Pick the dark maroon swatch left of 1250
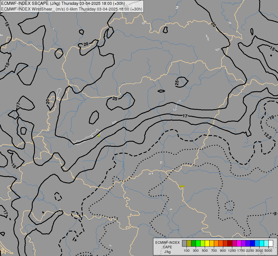The width and height of the screenshot is (278, 256). 230,243
